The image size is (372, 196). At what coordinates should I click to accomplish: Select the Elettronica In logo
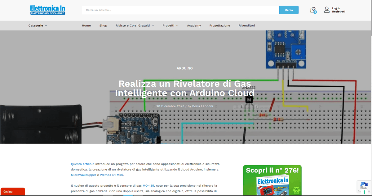click(x=47, y=10)
